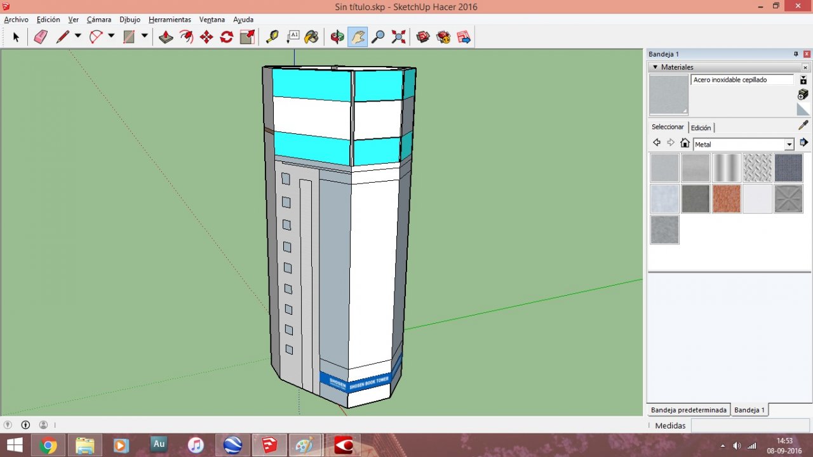813x457 pixels.
Task: Select the Push/Pull tool
Action: coord(166,37)
